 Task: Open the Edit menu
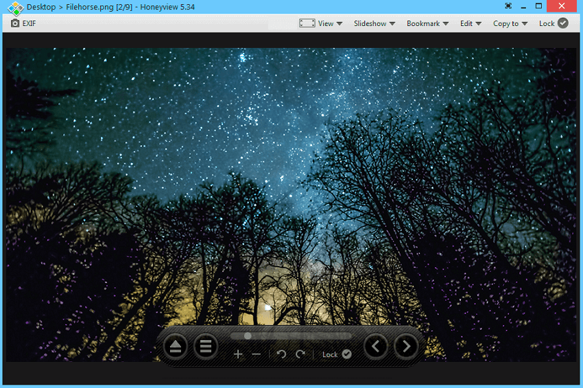click(470, 23)
